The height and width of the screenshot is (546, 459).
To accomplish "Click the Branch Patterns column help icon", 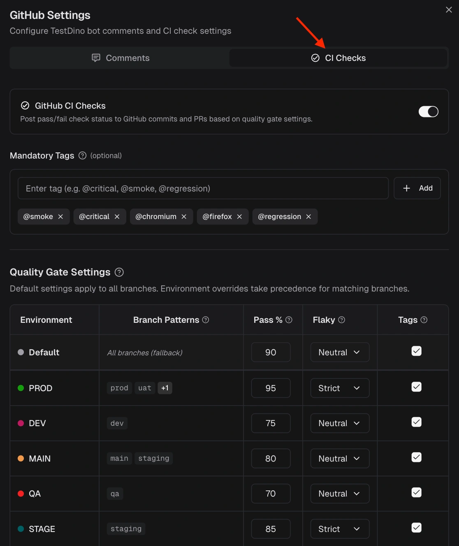I will click(206, 320).
